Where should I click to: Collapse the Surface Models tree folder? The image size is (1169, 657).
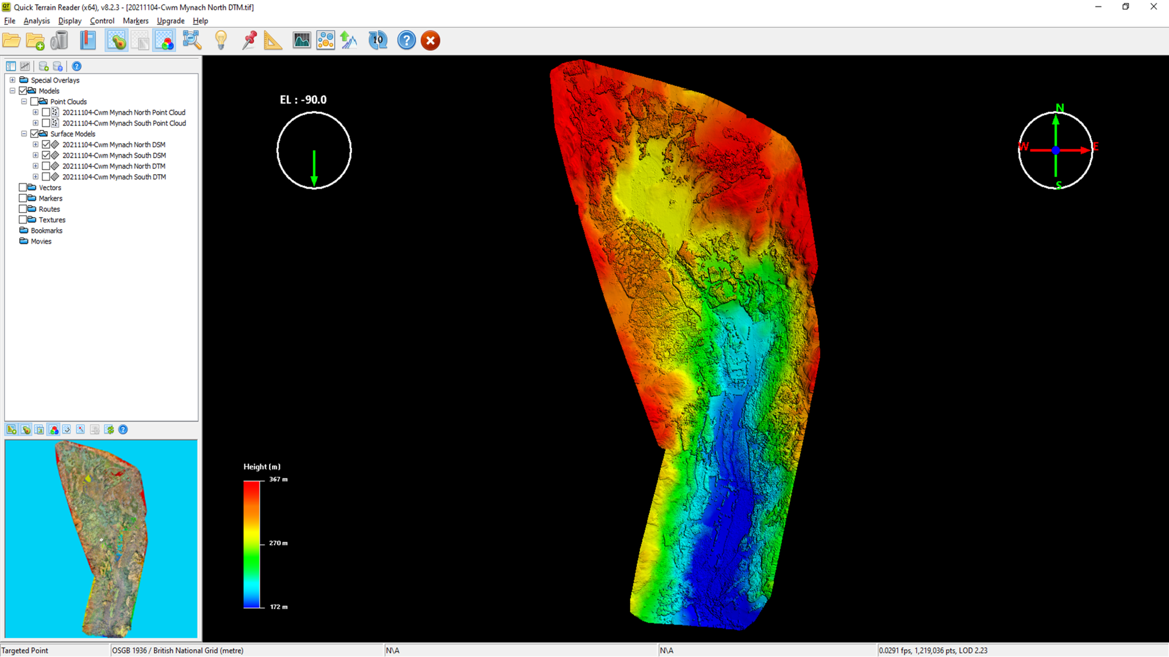(24, 134)
